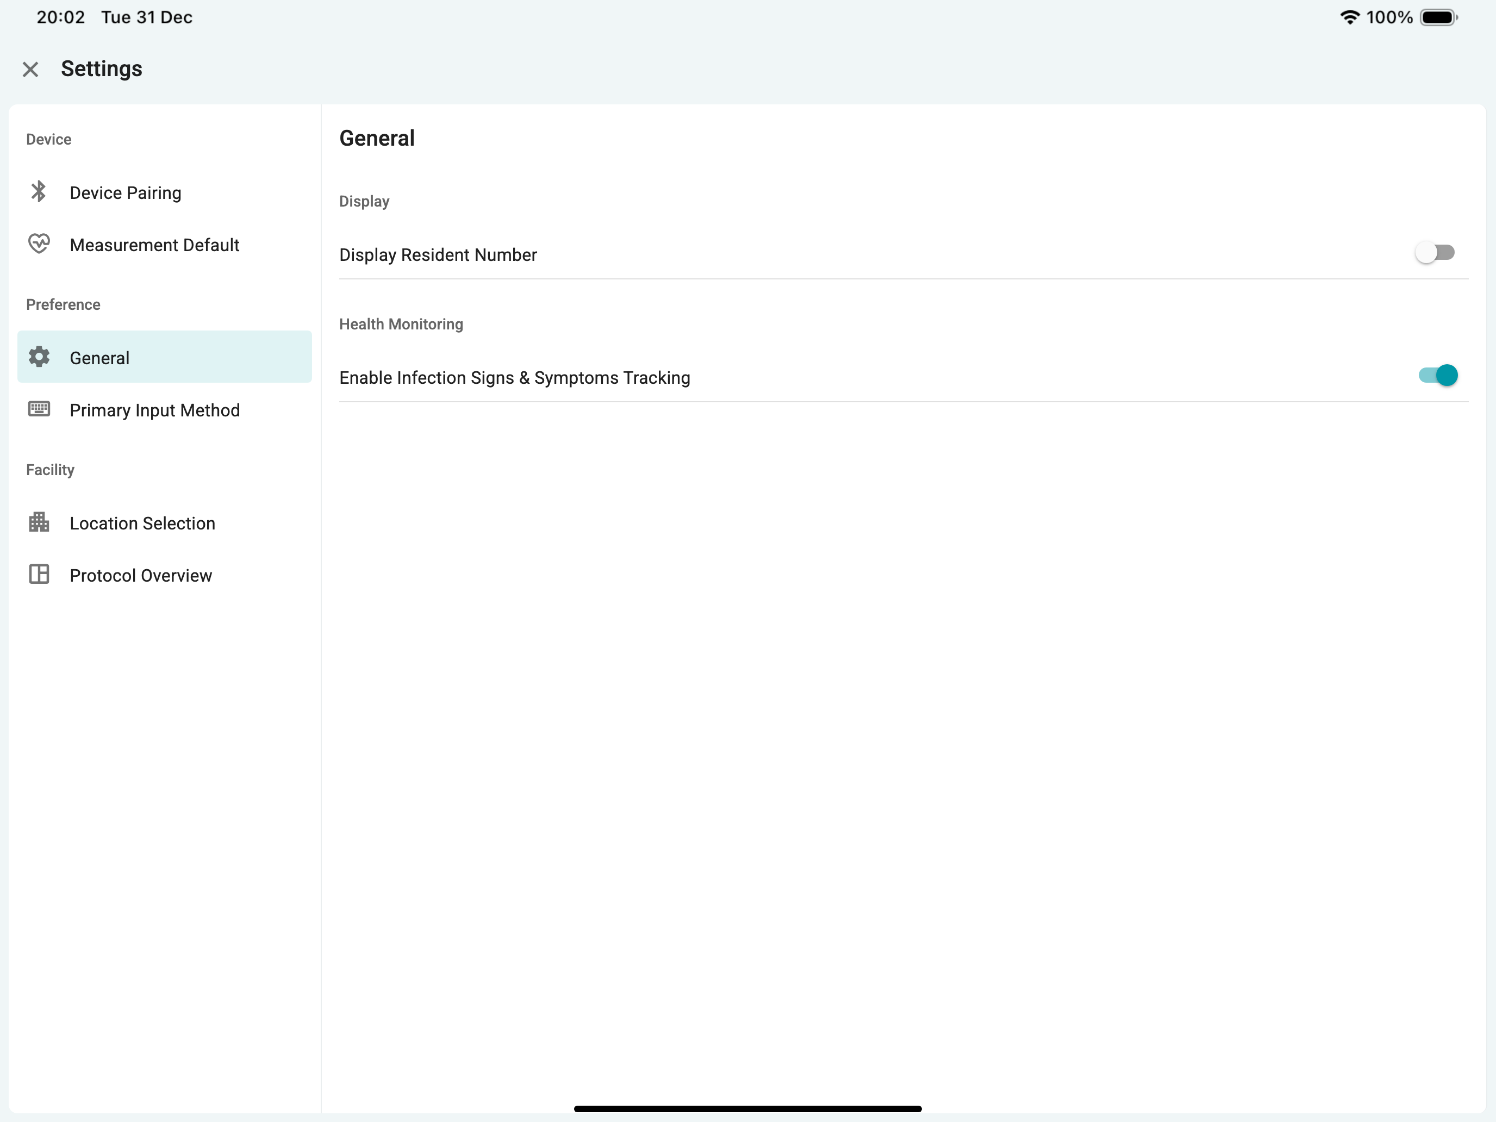Image resolution: width=1496 pixels, height=1122 pixels.
Task: Tap the 20:02 clock in status bar
Action: click(x=61, y=17)
